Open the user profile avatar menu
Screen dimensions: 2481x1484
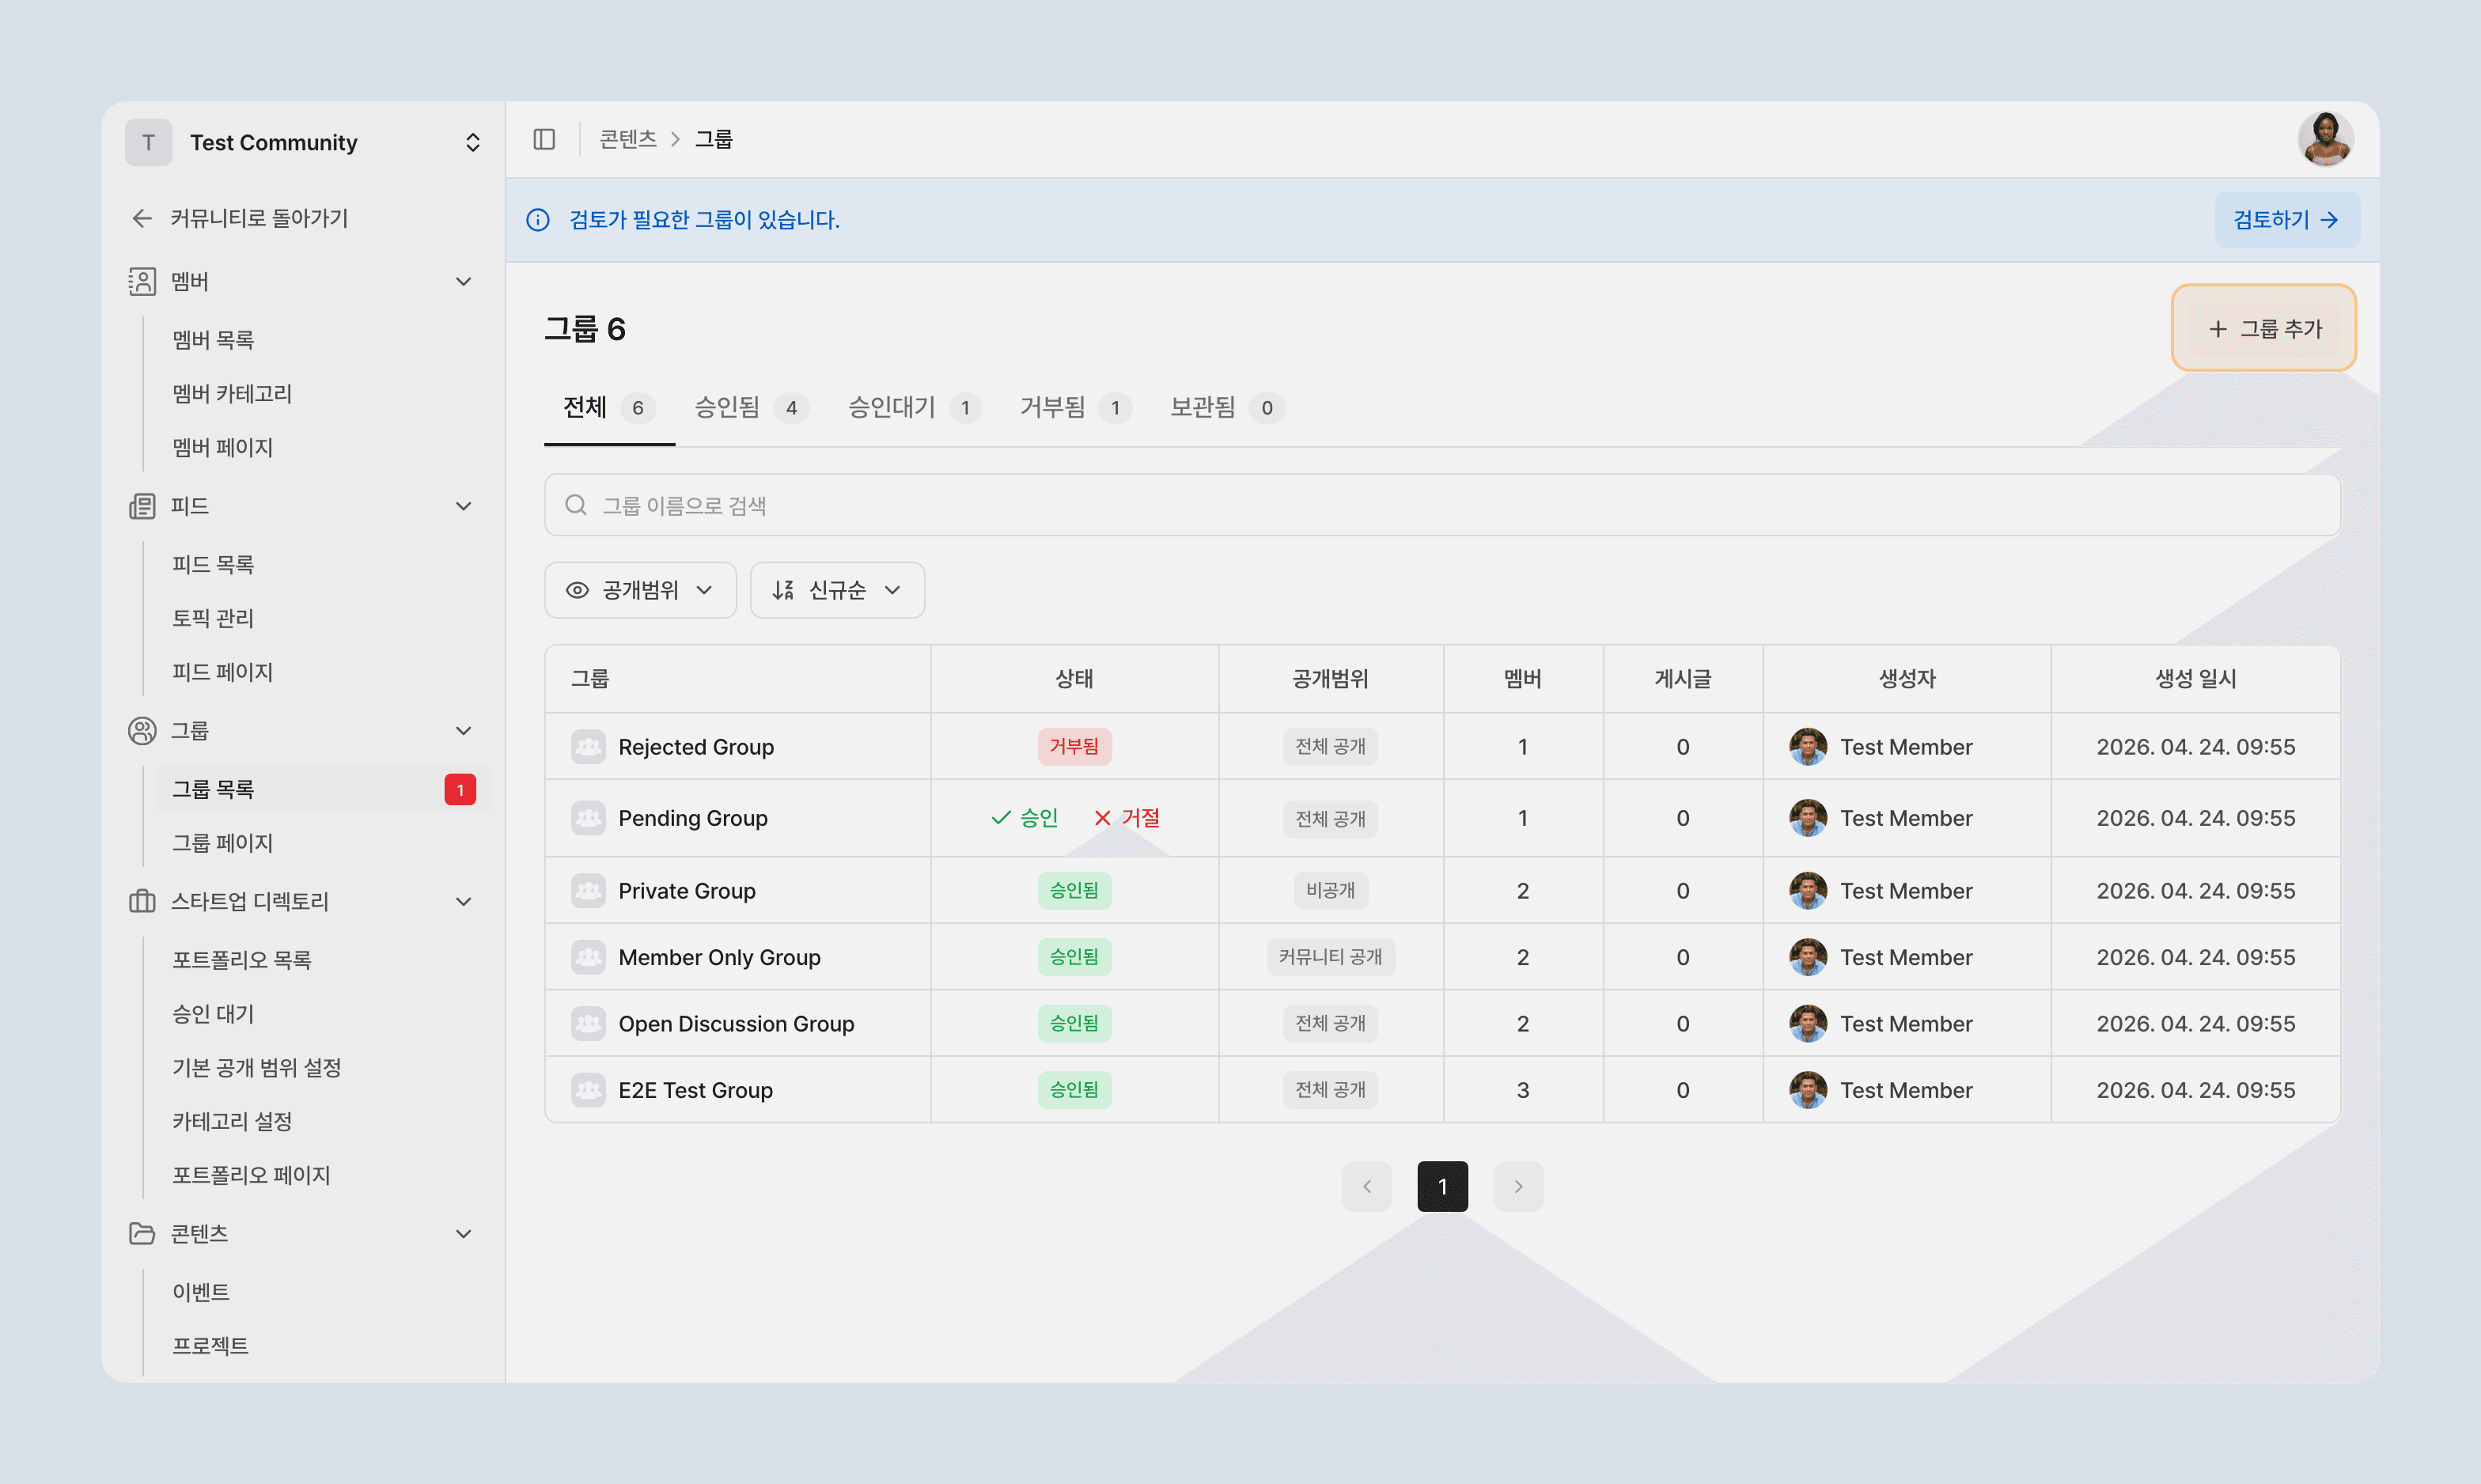pos(2325,139)
